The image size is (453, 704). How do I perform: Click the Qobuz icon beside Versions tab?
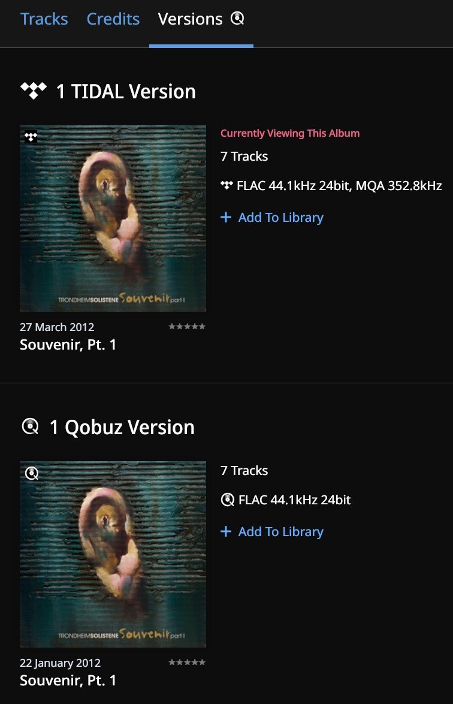(237, 19)
